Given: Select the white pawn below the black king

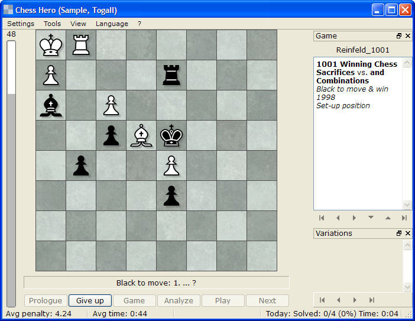Looking at the screenshot, I should pyautogui.click(x=171, y=166).
